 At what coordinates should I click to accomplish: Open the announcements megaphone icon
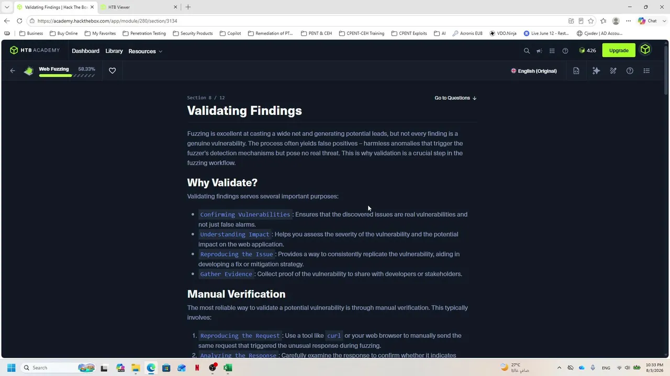click(539, 51)
